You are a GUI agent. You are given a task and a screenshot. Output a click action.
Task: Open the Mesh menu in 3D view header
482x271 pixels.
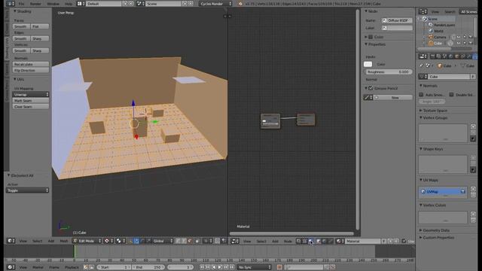click(x=63, y=241)
